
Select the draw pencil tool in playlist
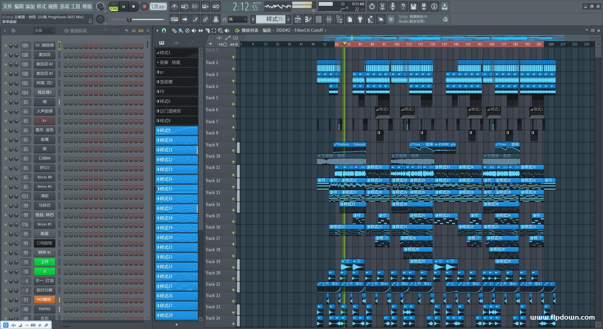[x=174, y=30]
